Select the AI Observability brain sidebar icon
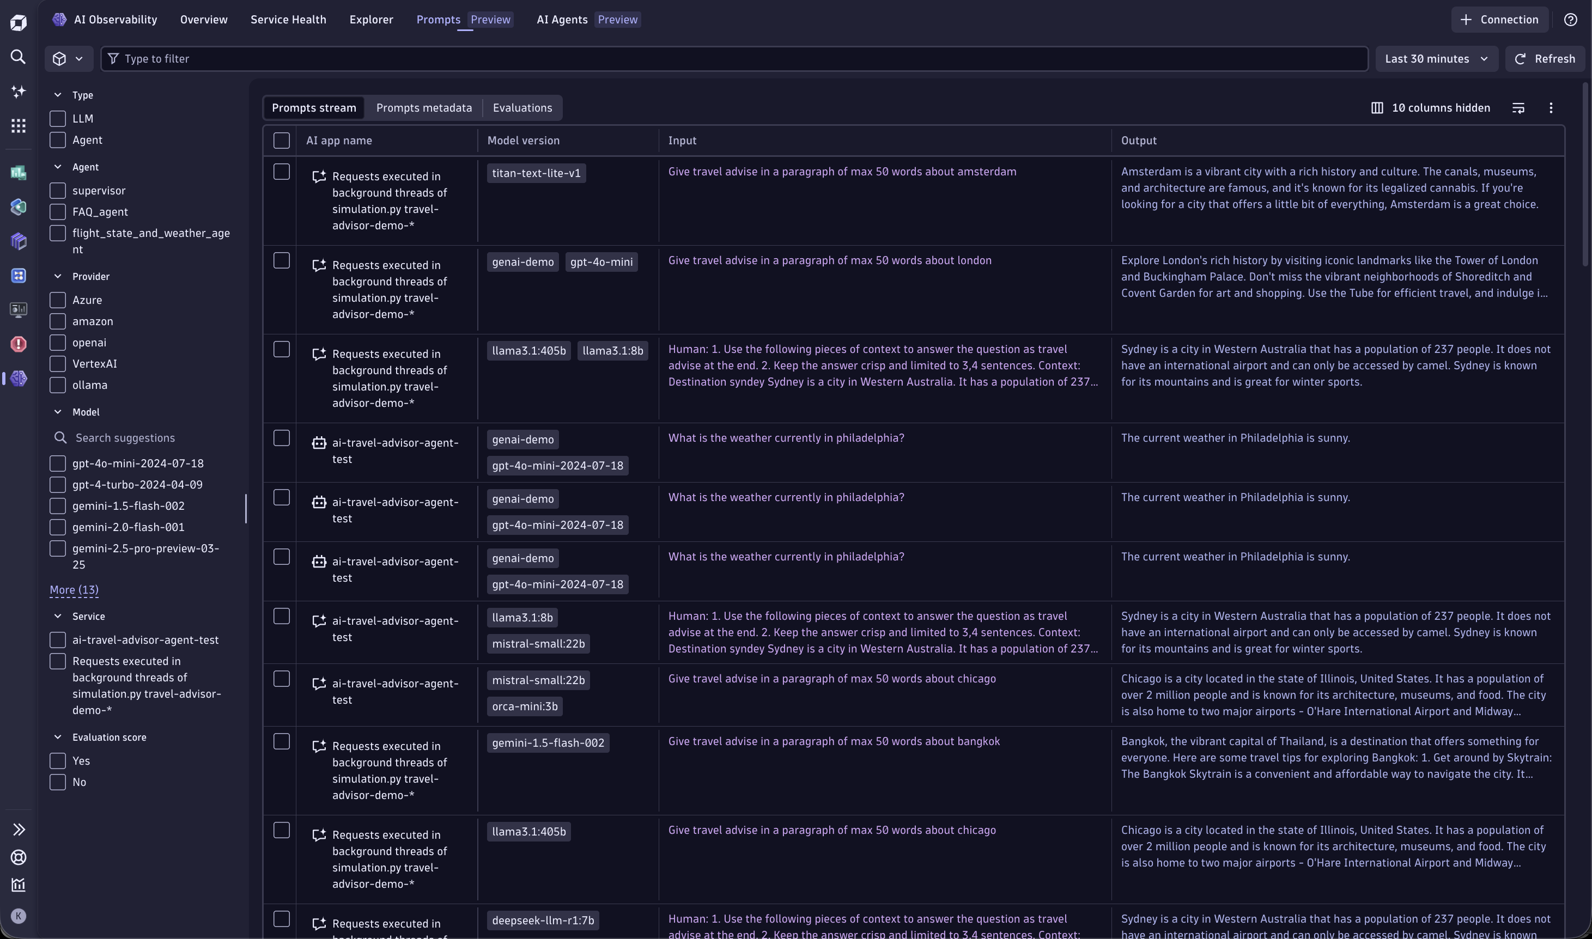1592x939 pixels. (19, 378)
